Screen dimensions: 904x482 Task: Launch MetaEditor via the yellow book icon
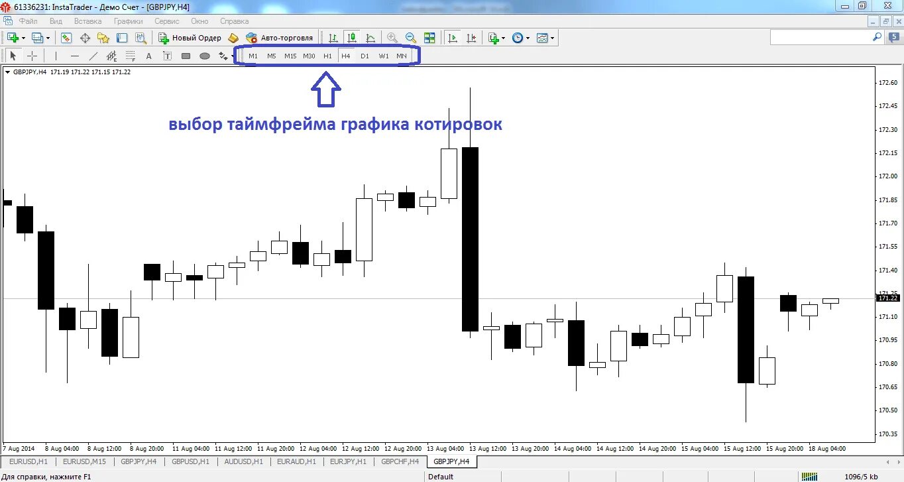233,38
